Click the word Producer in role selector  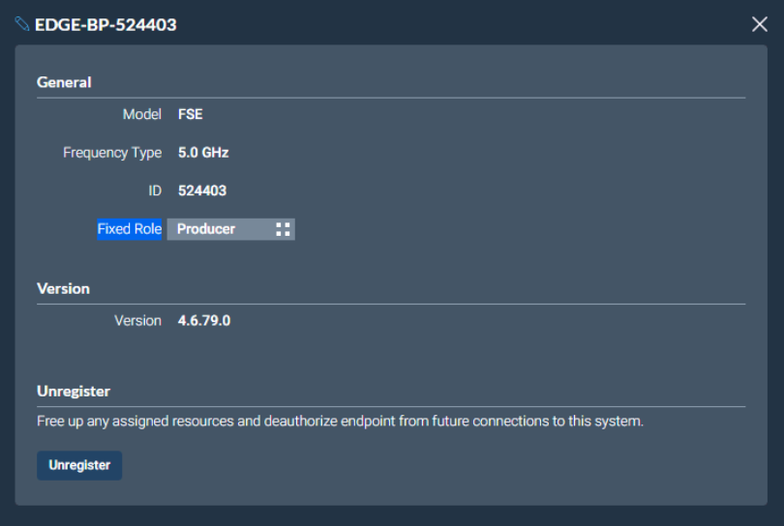206,229
